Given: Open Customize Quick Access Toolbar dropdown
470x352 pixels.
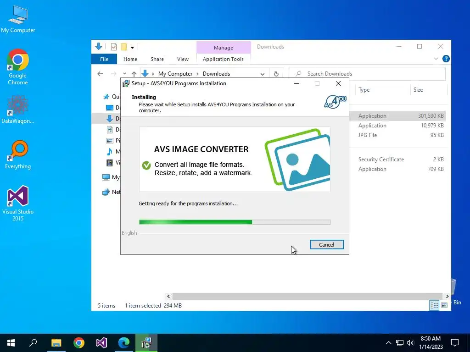Looking at the screenshot, I should 132,47.
